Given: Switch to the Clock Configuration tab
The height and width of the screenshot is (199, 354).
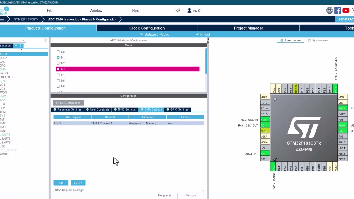Looking at the screenshot, I should [147, 28].
